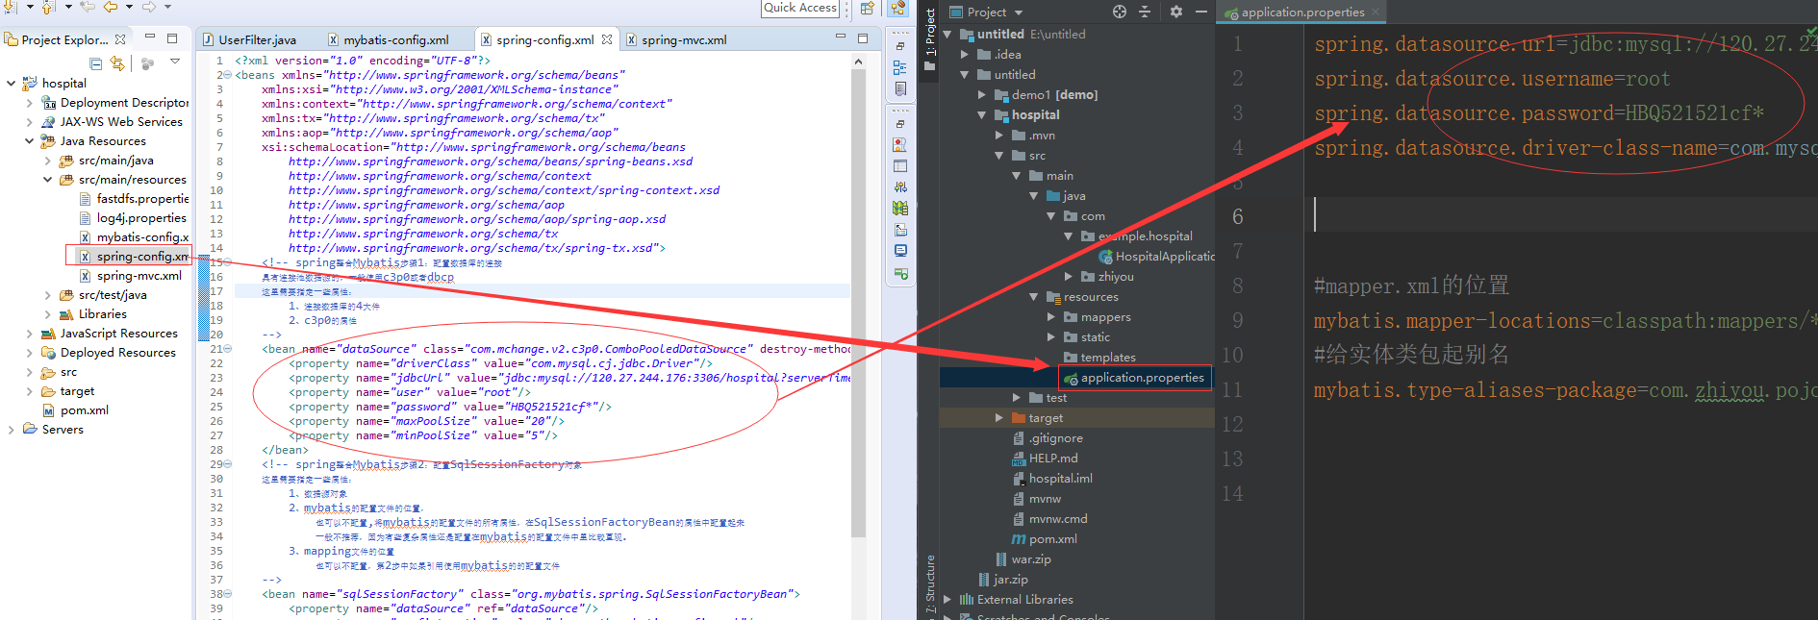Click the Project Explorer filter/focus icon

(147, 63)
